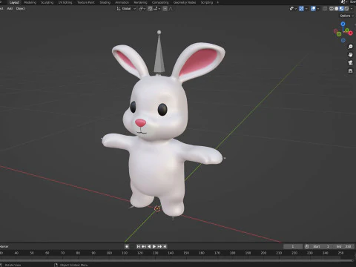
Task: Select wireframe viewport shading
Action: coord(332,9)
